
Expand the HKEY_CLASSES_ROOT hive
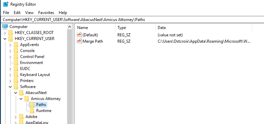5,33
